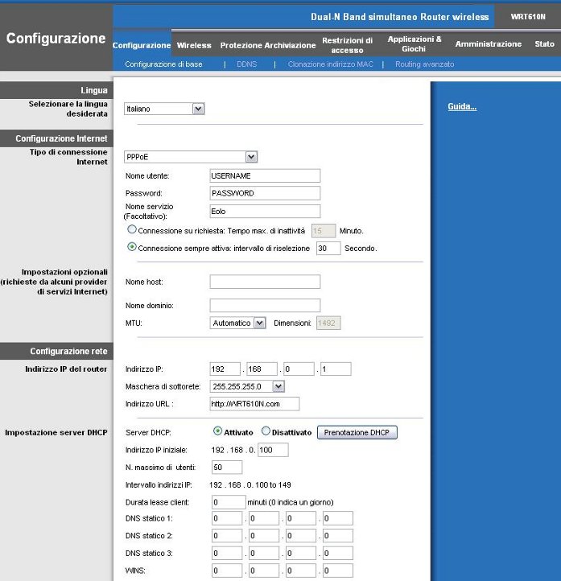
Task: Click the second IP octet field 168
Action: [x=262, y=369]
